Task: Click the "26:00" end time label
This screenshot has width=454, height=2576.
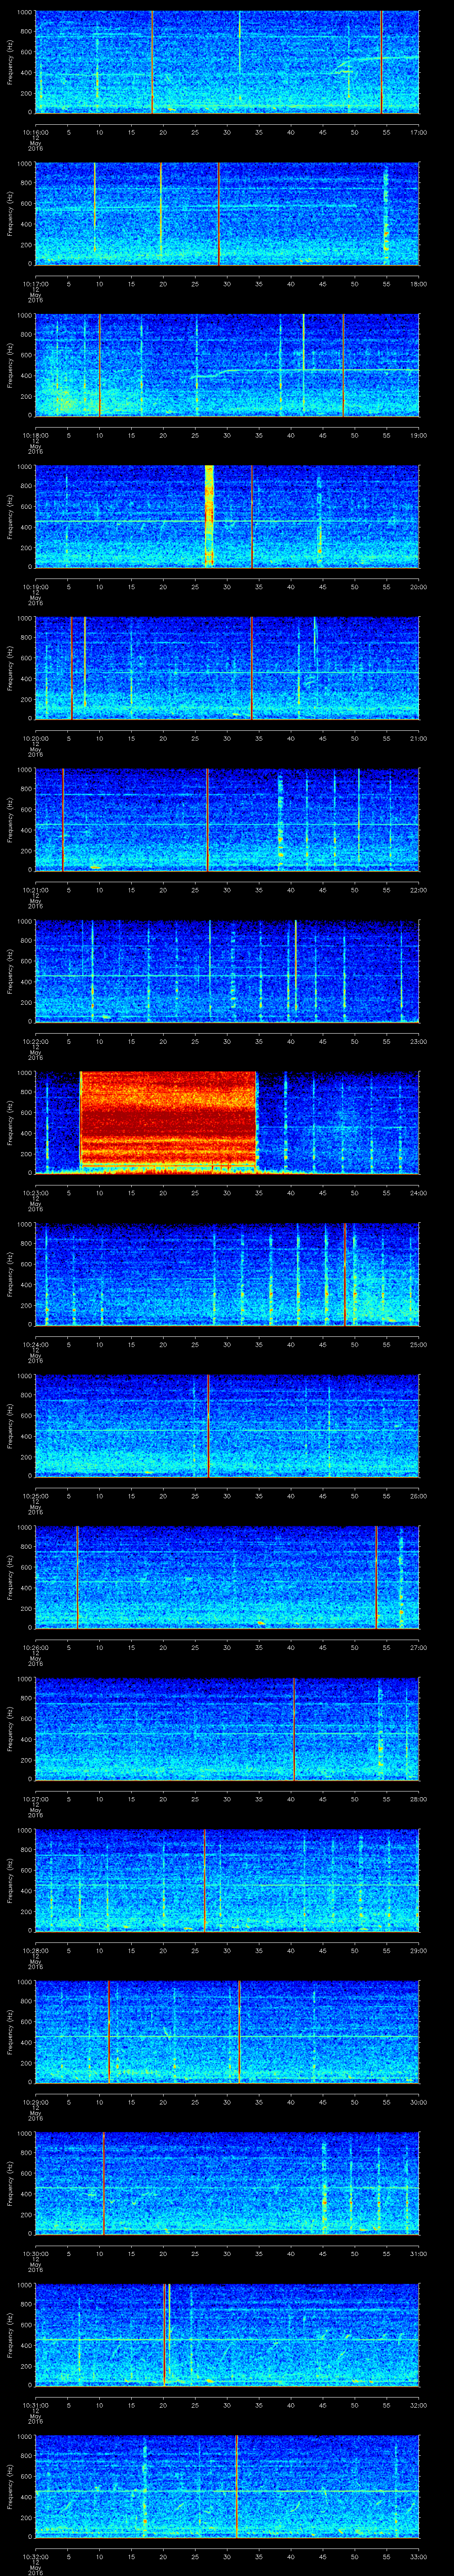Action: [418, 1495]
